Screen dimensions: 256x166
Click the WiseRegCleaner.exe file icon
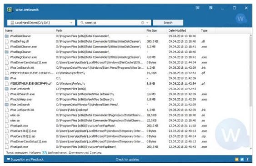pyautogui.click(x=7, y=57)
